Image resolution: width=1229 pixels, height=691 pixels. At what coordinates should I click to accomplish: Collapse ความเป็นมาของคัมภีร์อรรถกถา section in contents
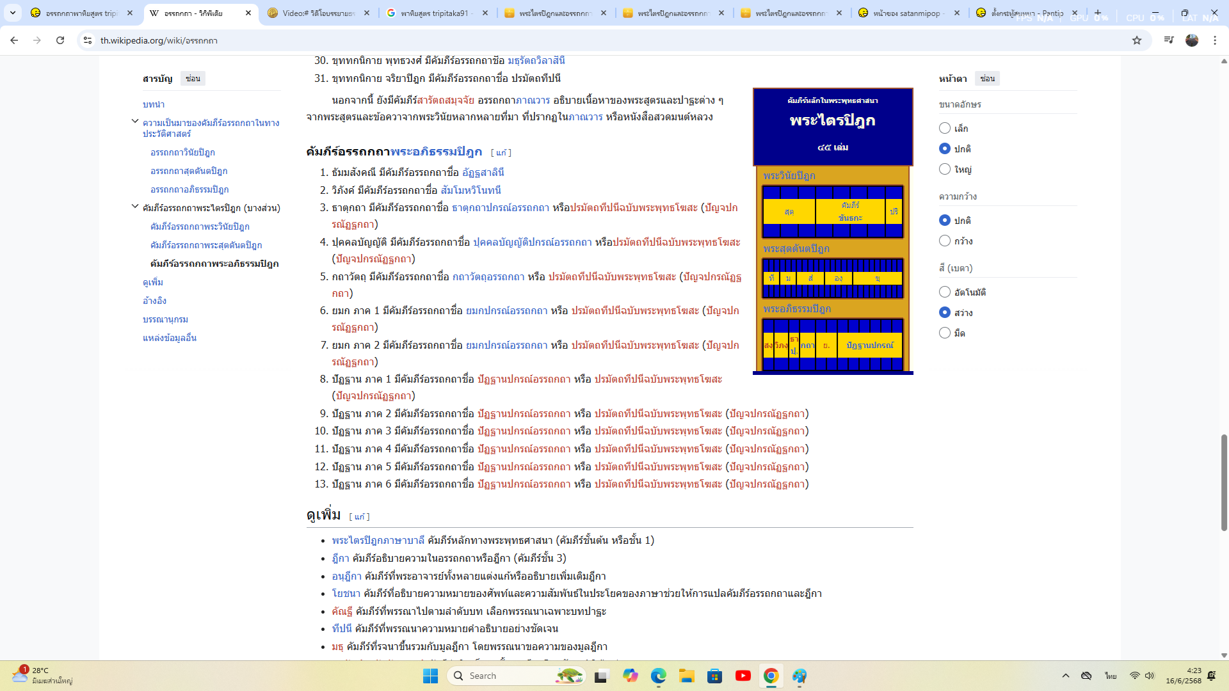pyautogui.click(x=135, y=122)
